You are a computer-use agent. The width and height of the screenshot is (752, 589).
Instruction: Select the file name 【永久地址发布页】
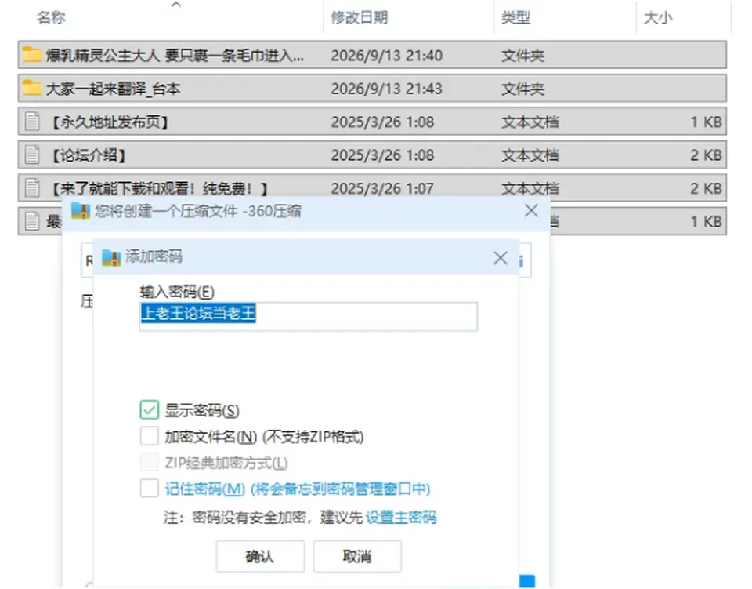[110, 122]
